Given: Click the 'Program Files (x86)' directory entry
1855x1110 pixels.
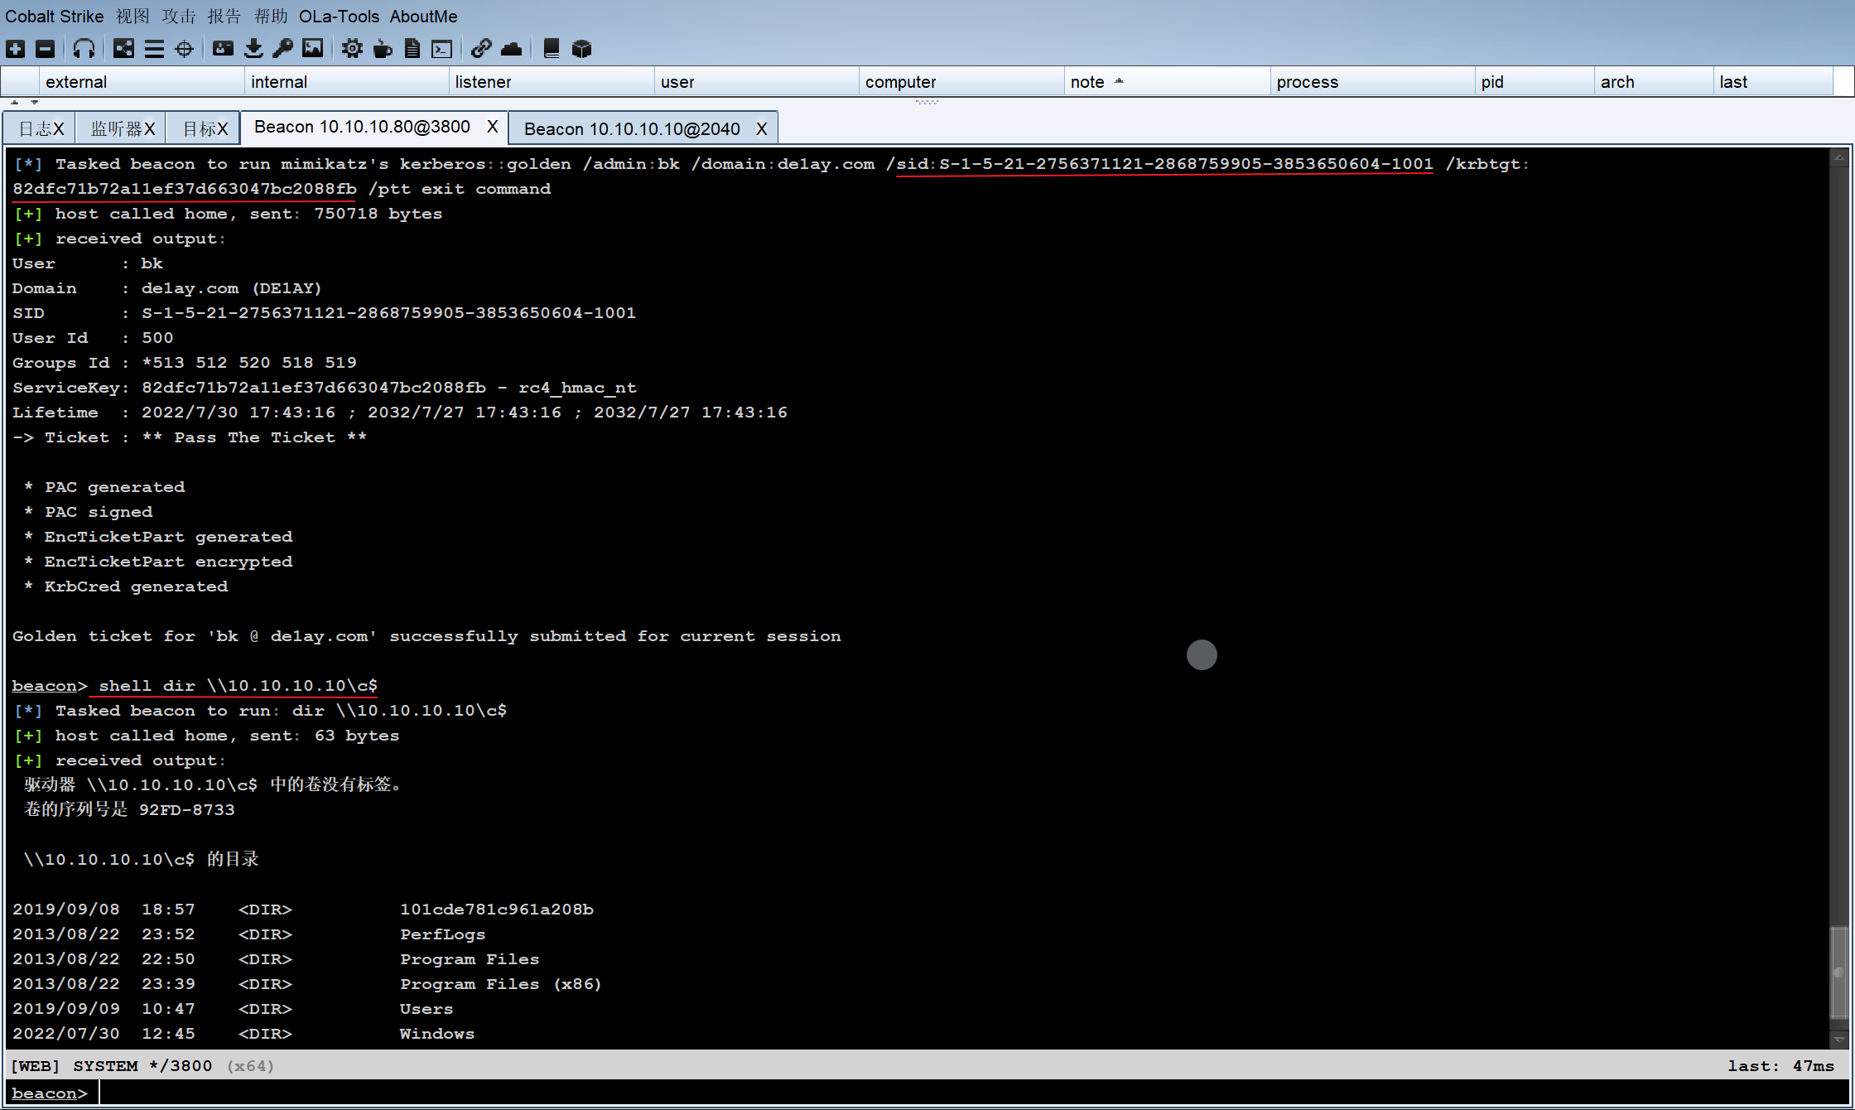Looking at the screenshot, I should 500,984.
